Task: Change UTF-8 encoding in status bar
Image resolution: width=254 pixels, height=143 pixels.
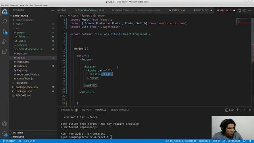Action: pyautogui.click(x=216, y=141)
